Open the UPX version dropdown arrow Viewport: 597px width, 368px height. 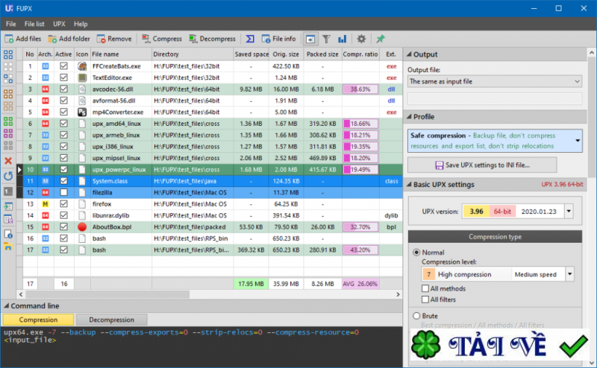pos(569,211)
